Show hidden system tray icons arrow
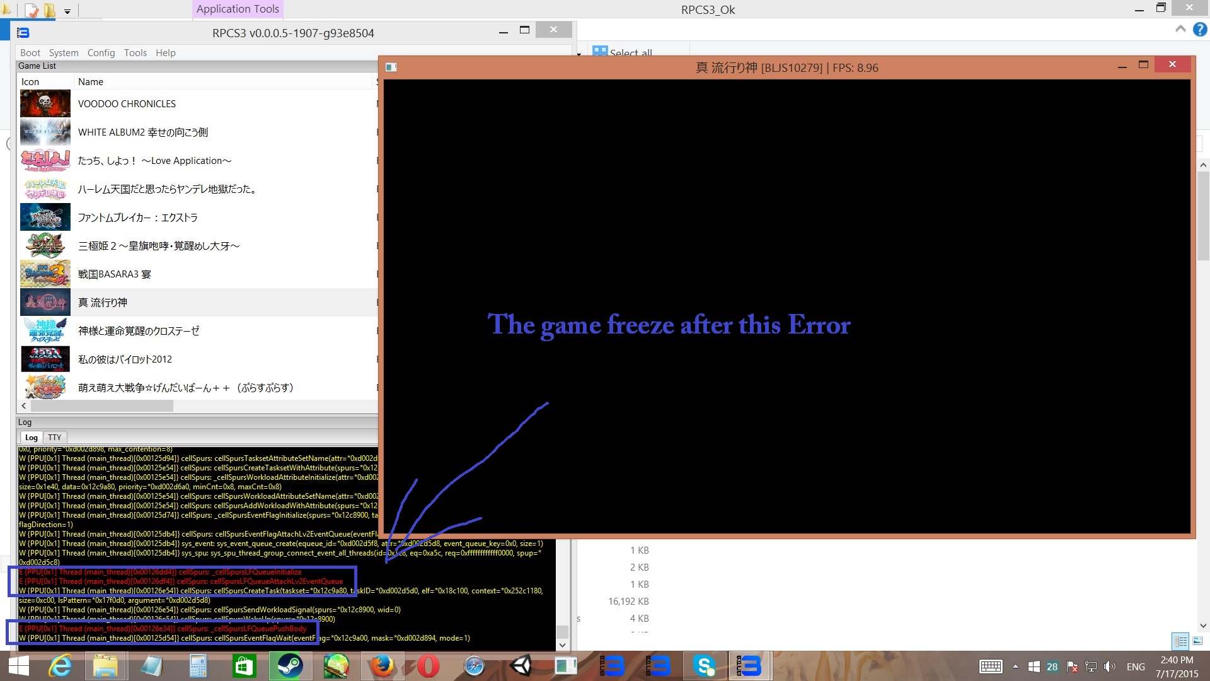 click(x=1015, y=666)
